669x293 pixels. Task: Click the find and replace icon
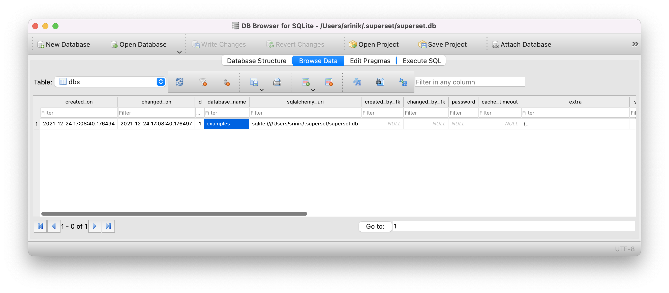(x=403, y=82)
